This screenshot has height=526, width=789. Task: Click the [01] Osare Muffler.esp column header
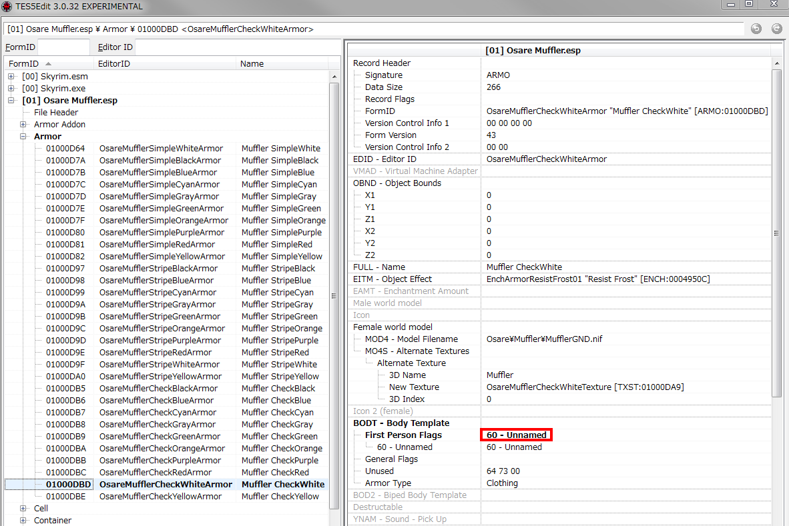[625, 50]
